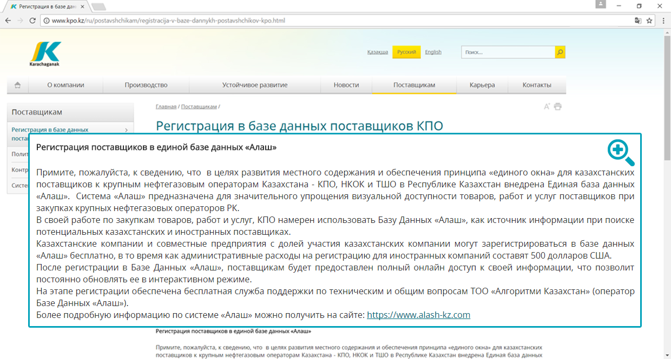This screenshot has width=671, height=359.
Task: Click the Поставщикам sidebar header
Action: click(x=70, y=112)
